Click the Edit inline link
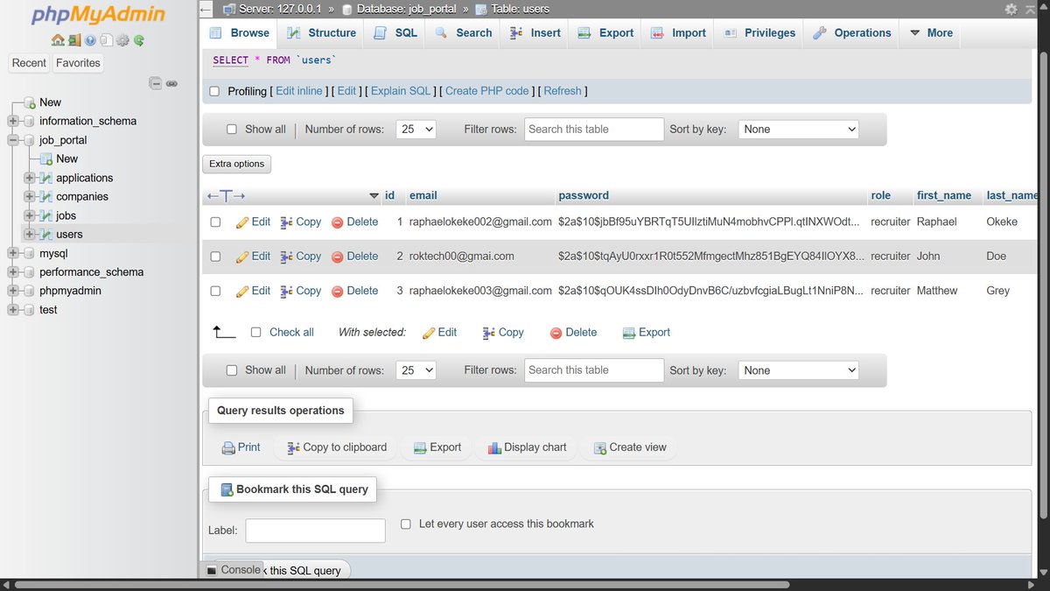 [299, 91]
